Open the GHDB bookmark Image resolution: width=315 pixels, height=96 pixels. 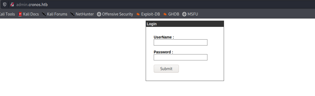pyautogui.click(x=171, y=14)
